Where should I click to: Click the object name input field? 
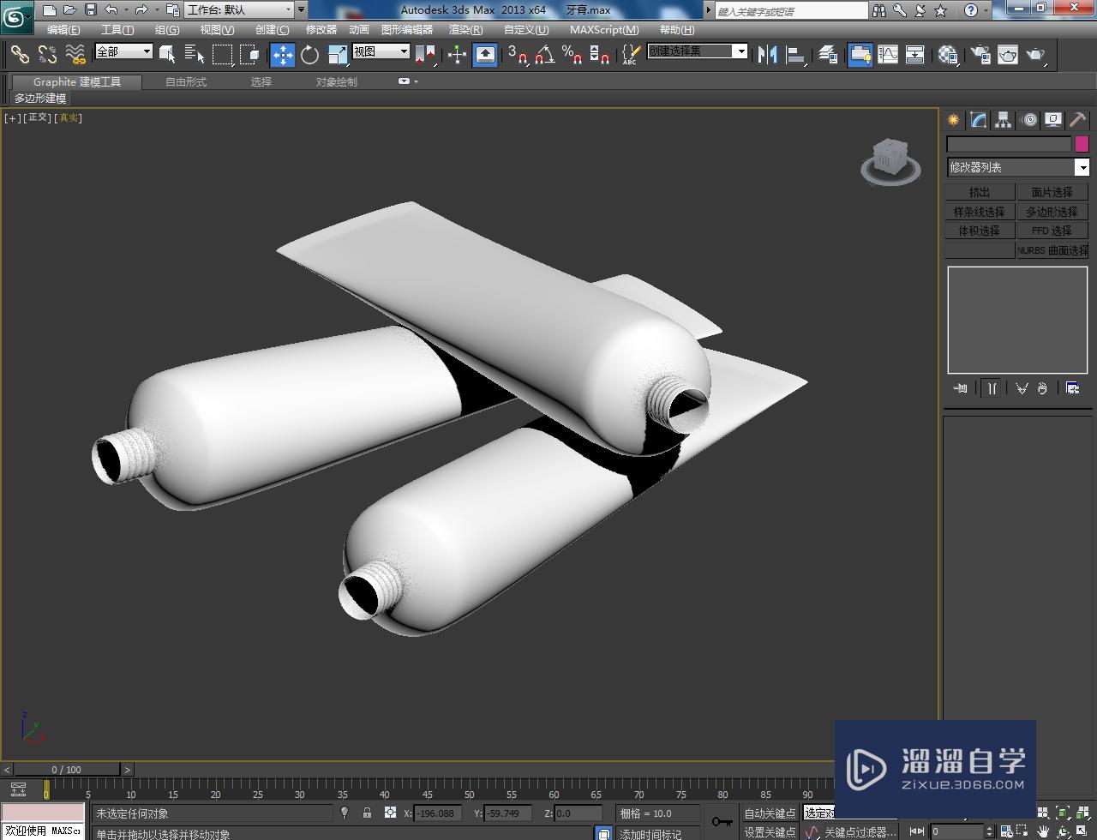[1009, 144]
